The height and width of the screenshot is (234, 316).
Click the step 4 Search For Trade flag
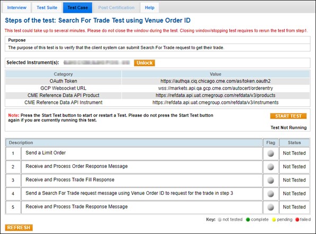click(x=270, y=194)
